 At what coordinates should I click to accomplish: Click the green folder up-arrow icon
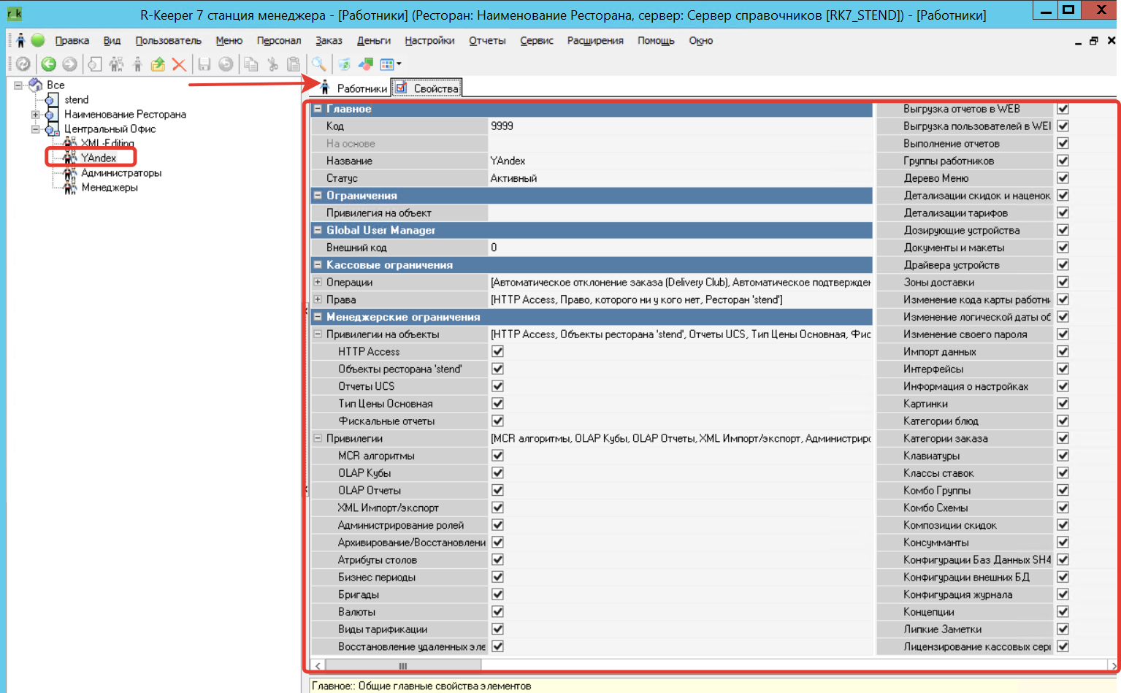point(158,64)
